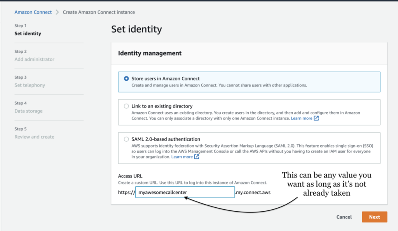
Task: Select Store users in Amazon Connect option
Action: 126,78
